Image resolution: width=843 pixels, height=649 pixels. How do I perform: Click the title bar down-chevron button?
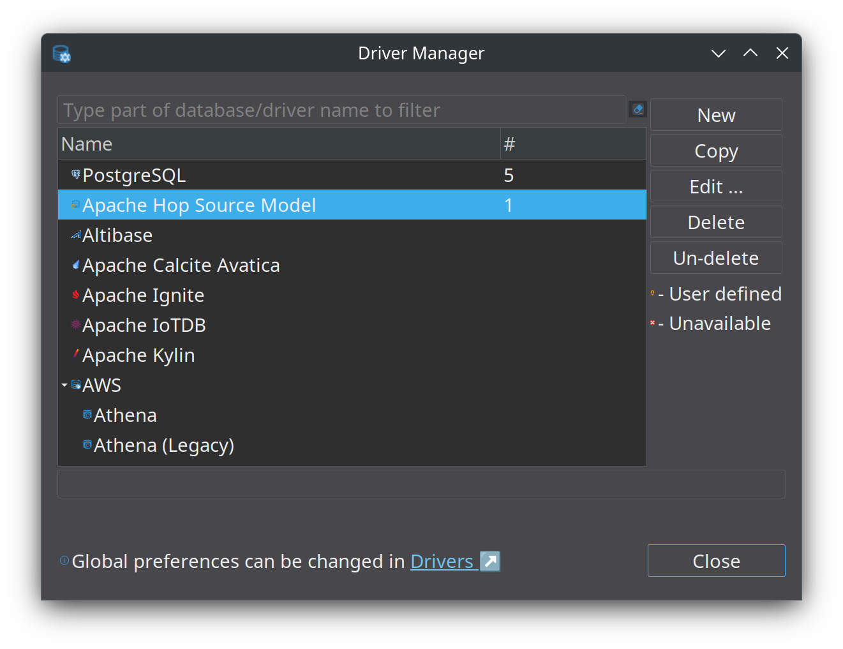(719, 53)
